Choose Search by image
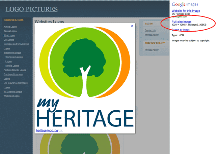This screenshot has height=154, width=221. tap(181, 30)
